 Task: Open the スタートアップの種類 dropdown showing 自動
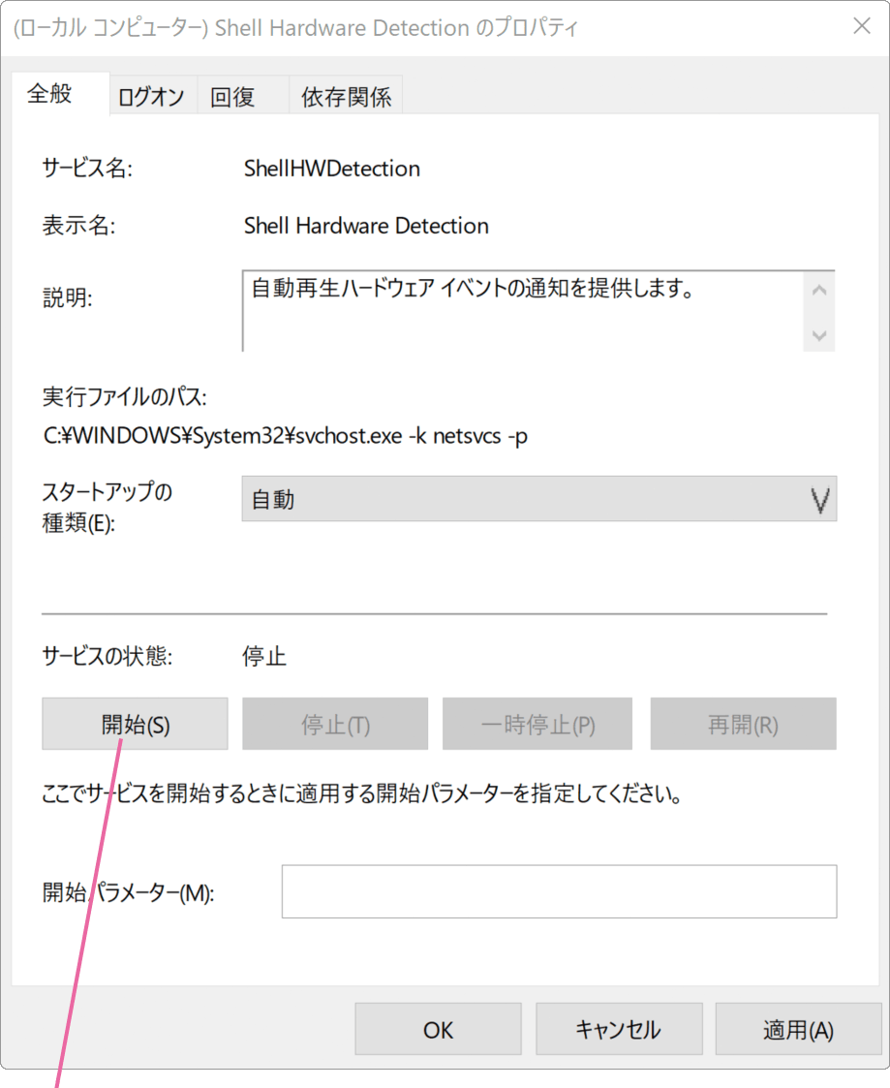pyautogui.click(x=539, y=499)
